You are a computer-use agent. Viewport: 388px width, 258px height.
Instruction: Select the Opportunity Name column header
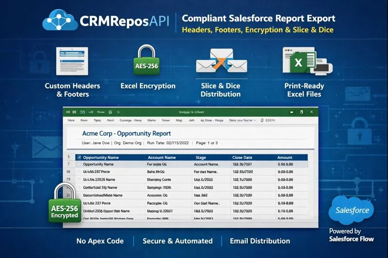tap(101, 157)
